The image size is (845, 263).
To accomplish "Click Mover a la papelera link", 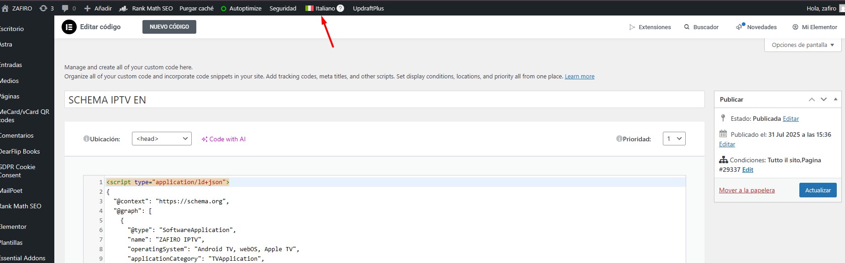I will coord(746,190).
